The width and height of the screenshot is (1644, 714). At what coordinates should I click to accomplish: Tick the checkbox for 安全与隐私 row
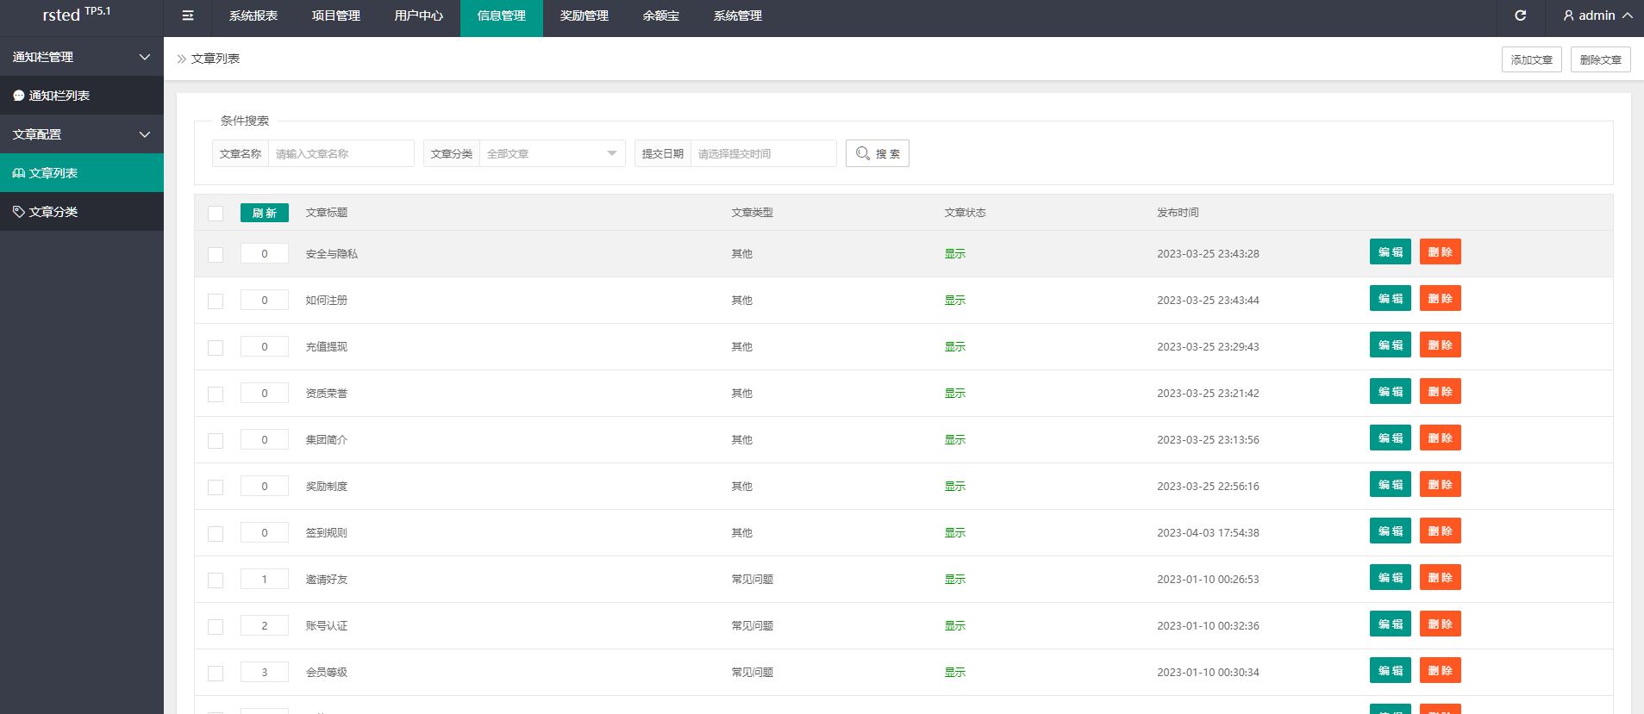point(216,255)
